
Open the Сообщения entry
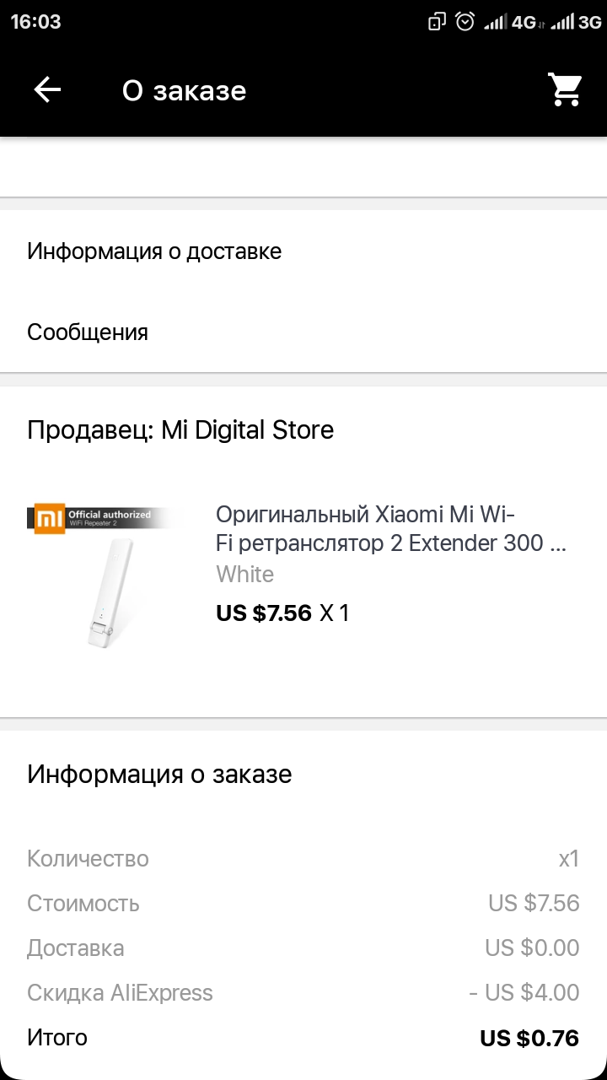(x=303, y=332)
